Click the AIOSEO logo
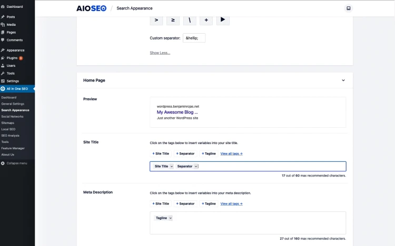395x246 pixels. pos(92,8)
